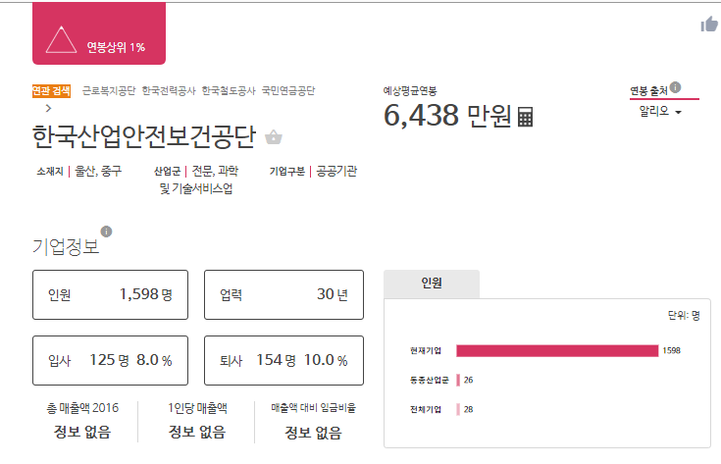Viewport: 721px width, 464px height.
Task: Click industry value 전문, 과학 및 기술서비스업
Action: pos(198,180)
